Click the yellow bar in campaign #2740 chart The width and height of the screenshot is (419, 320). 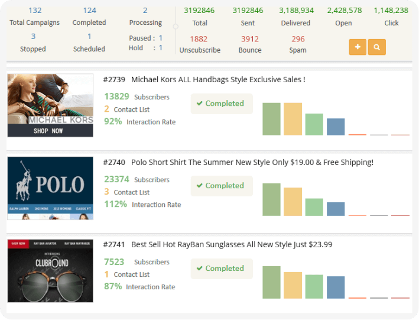293,202
